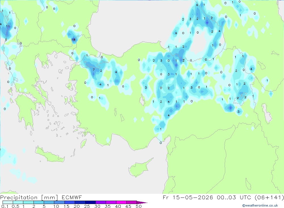Pick the 35–40 mm violet legend box
The width and height of the screenshot is (284, 208).
[x=111, y=202]
